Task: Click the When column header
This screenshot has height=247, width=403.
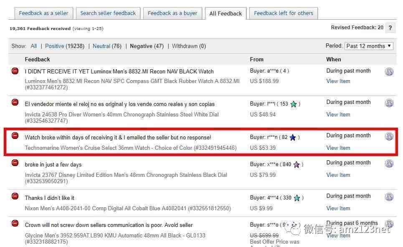Action: tap(334, 59)
